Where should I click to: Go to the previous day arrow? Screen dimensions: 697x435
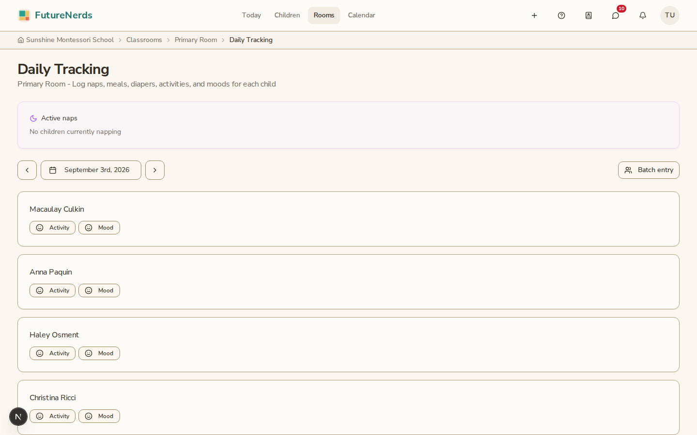27,170
